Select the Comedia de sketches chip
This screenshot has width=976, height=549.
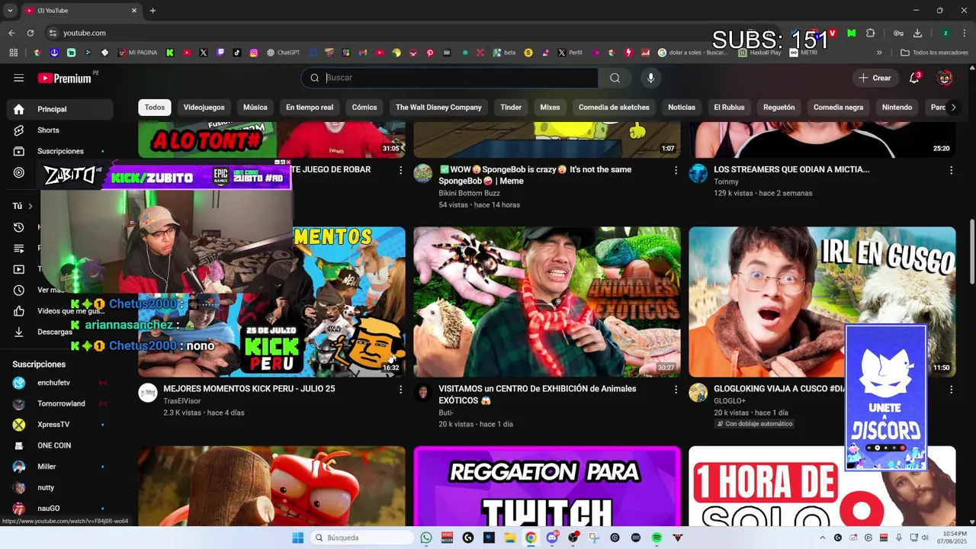click(x=614, y=108)
